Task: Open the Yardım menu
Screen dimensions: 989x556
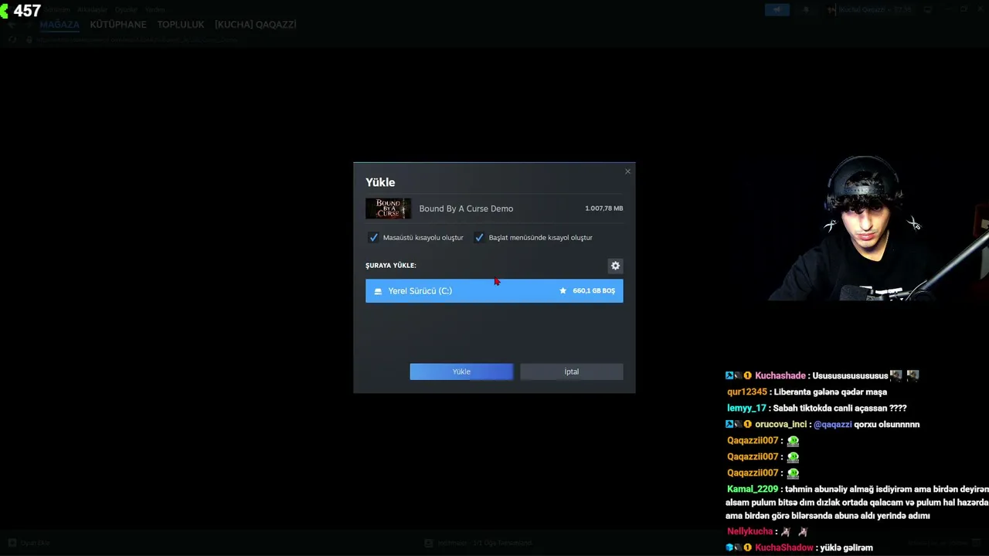Action: [155, 10]
